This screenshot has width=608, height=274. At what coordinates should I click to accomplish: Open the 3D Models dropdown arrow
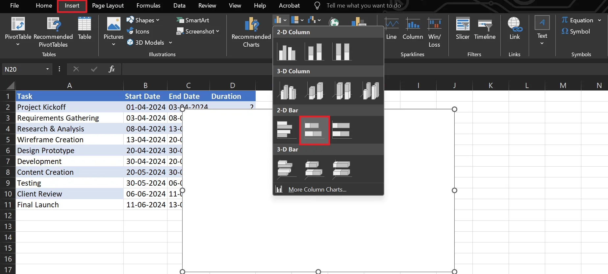coord(170,42)
